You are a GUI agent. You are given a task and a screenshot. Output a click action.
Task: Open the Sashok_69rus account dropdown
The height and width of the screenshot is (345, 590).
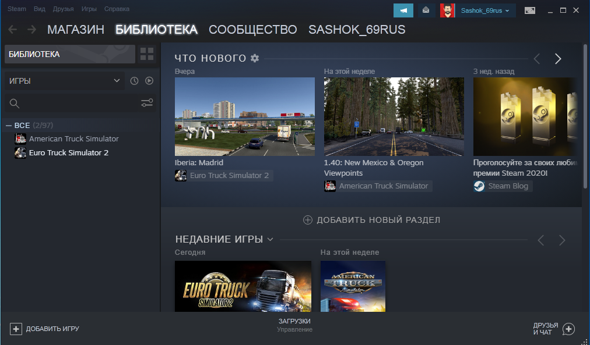(x=485, y=10)
